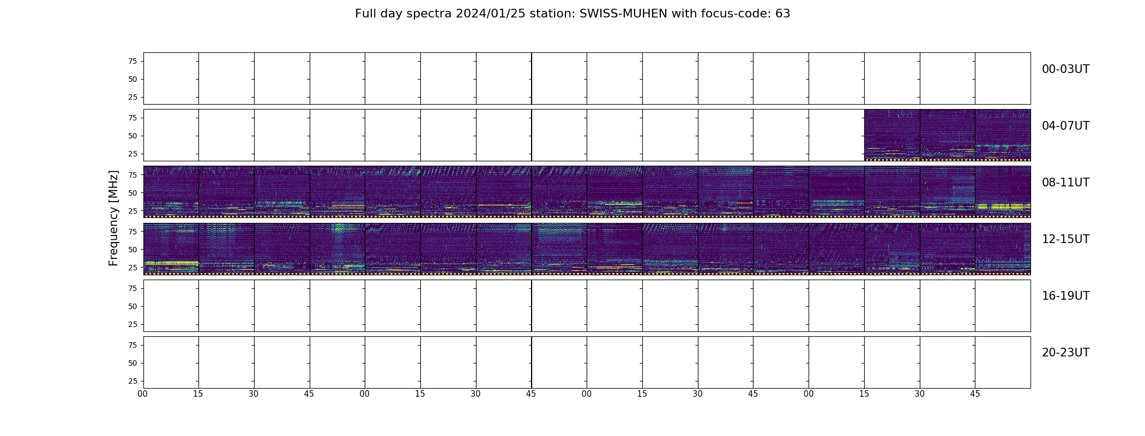This screenshot has height=436, width=1145.
Task: Click the 50 MHz tick on 16-19UT row
Action: click(x=132, y=306)
